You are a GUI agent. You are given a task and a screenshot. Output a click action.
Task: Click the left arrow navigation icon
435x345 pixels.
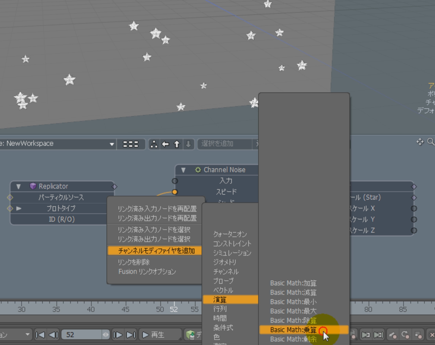(x=166, y=144)
